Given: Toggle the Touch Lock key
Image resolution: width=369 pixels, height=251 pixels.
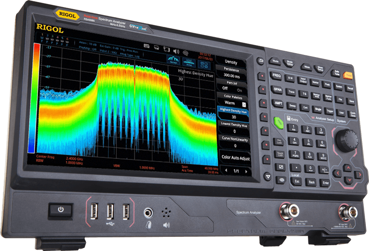Looking at the screenshot, I should (280, 154).
